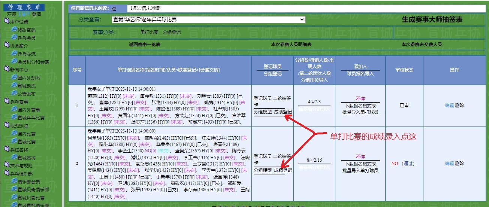Click 编辑 for the 老年女子单打 row
489x207 pixels.
pos(449,106)
